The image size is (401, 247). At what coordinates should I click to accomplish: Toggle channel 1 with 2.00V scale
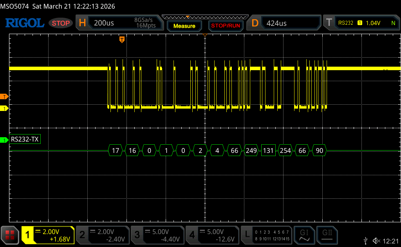point(48,235)
